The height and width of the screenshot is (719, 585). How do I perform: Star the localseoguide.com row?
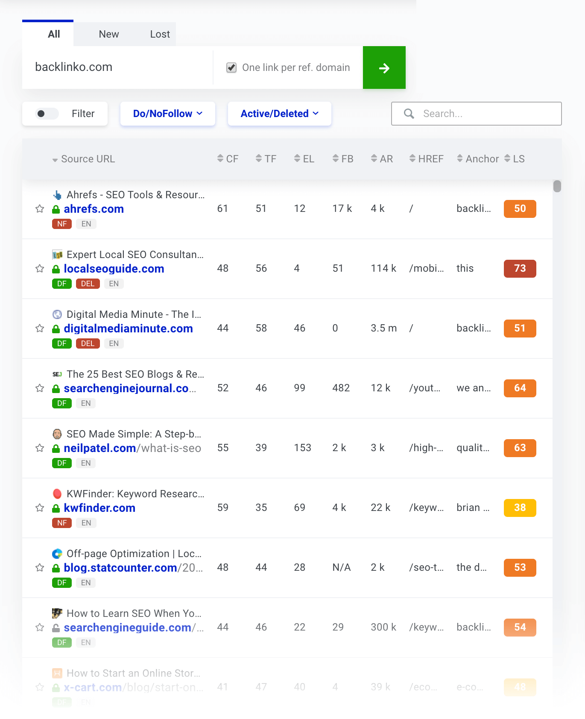point(40,269)
